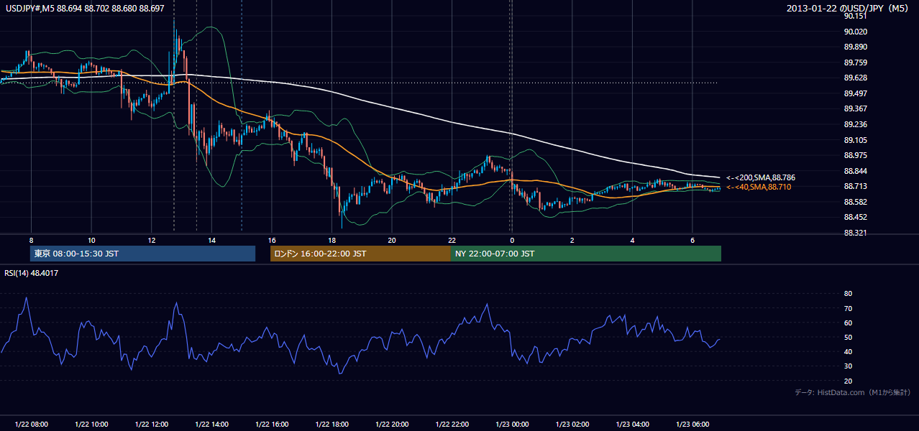Click the bottom time label 1/22 12:00

click(151, 425)
